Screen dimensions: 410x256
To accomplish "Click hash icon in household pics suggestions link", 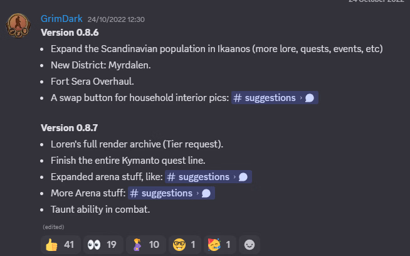I will coord(238,98).
